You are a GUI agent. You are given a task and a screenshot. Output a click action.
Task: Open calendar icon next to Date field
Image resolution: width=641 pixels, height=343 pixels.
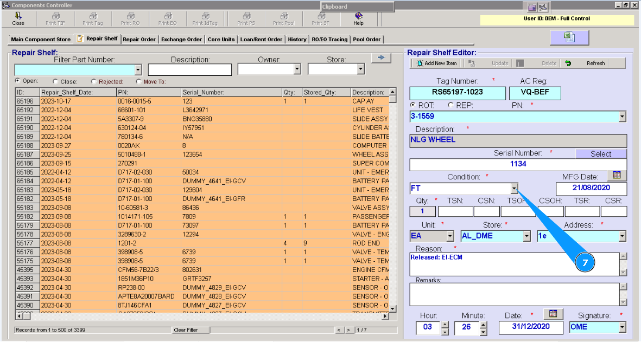[x=553, y=314]
